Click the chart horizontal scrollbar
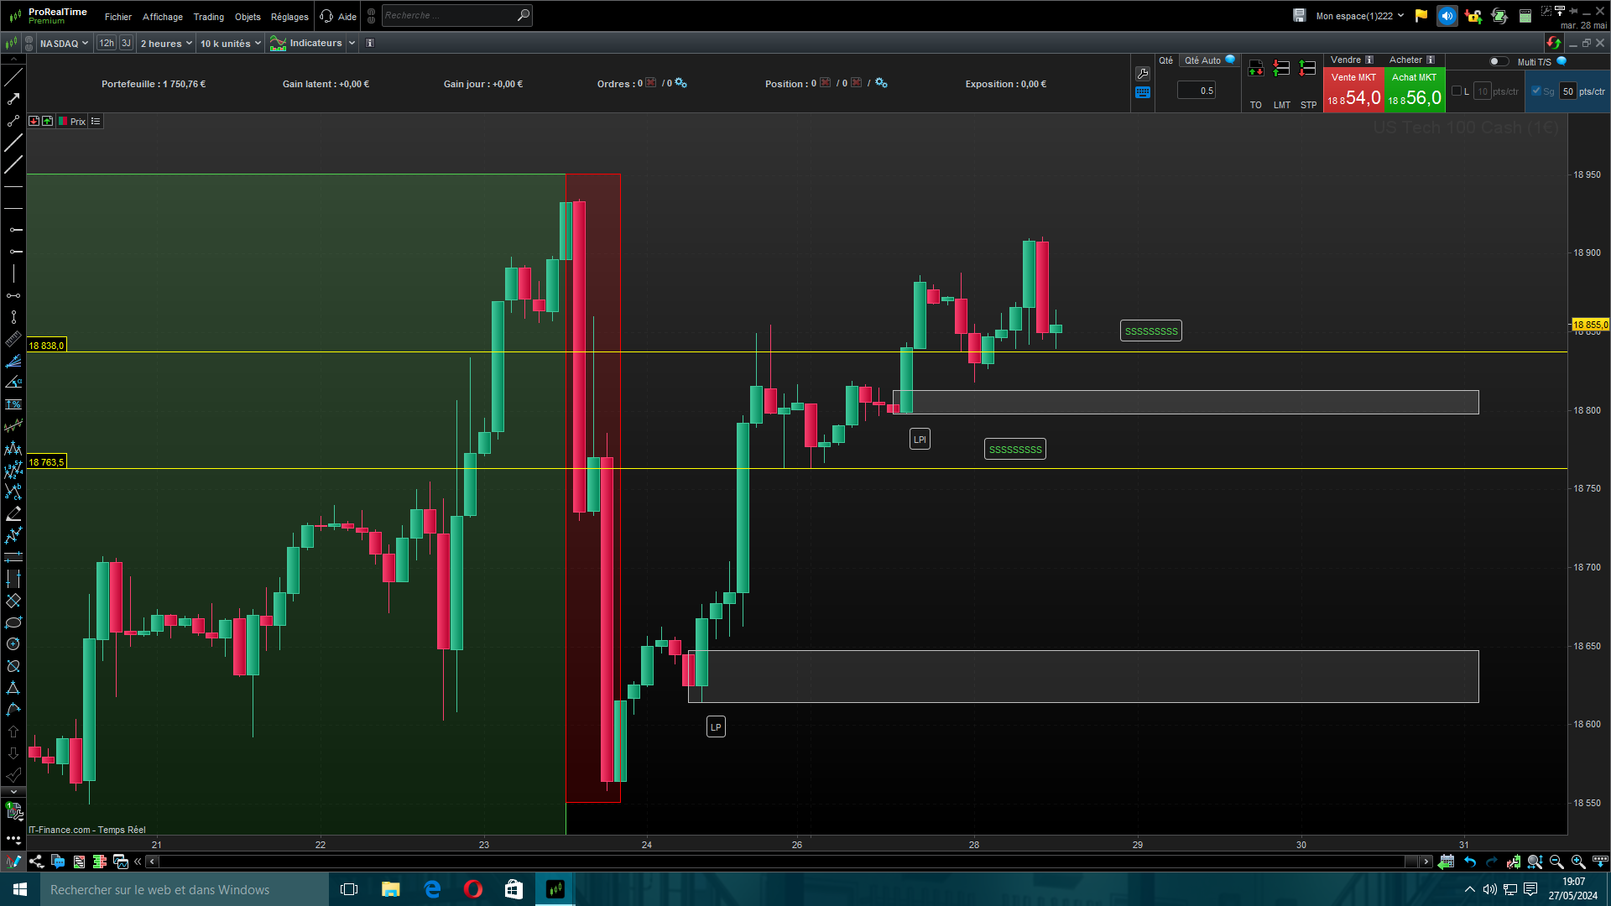This screenshot has width=1611, height=906. (x=780, y=862)
